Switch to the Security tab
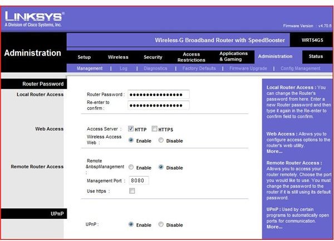This screenshot has width=334, height=241. point(153,57)
